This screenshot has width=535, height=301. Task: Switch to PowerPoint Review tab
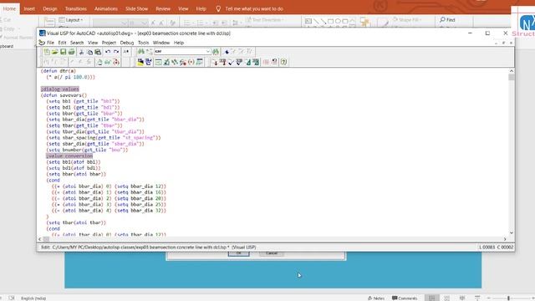pos(163,8)
